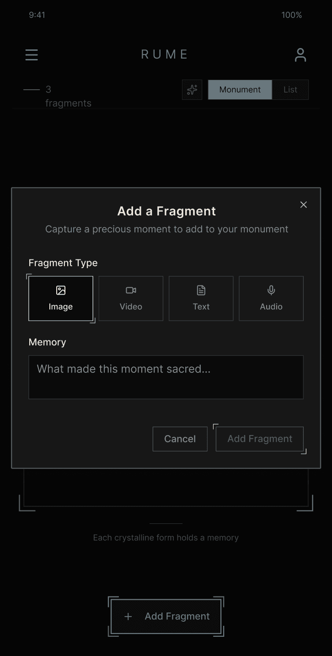Switch to Monument view
The width and height of the screenshot is (332, 656).
(x=240, y=90)
